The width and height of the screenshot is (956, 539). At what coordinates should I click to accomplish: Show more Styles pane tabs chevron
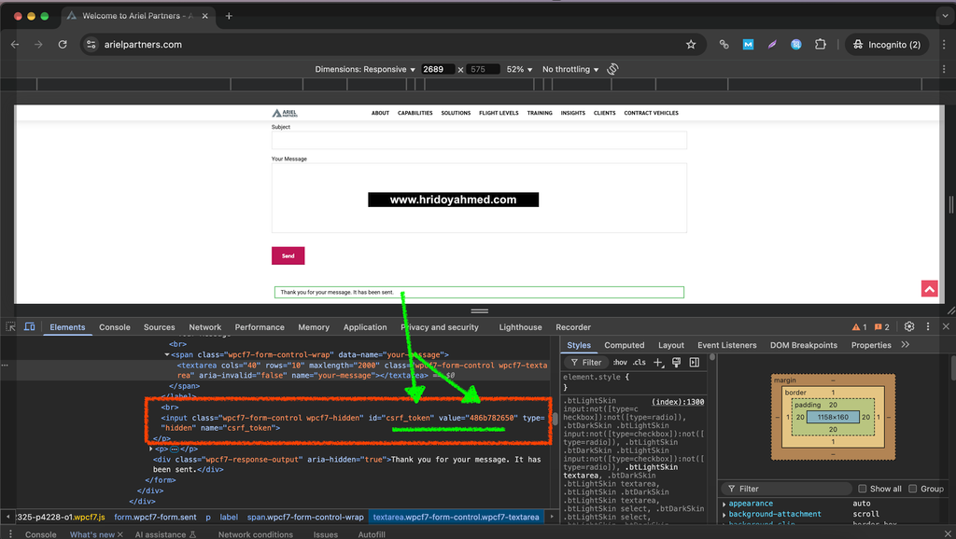(906, 345)
